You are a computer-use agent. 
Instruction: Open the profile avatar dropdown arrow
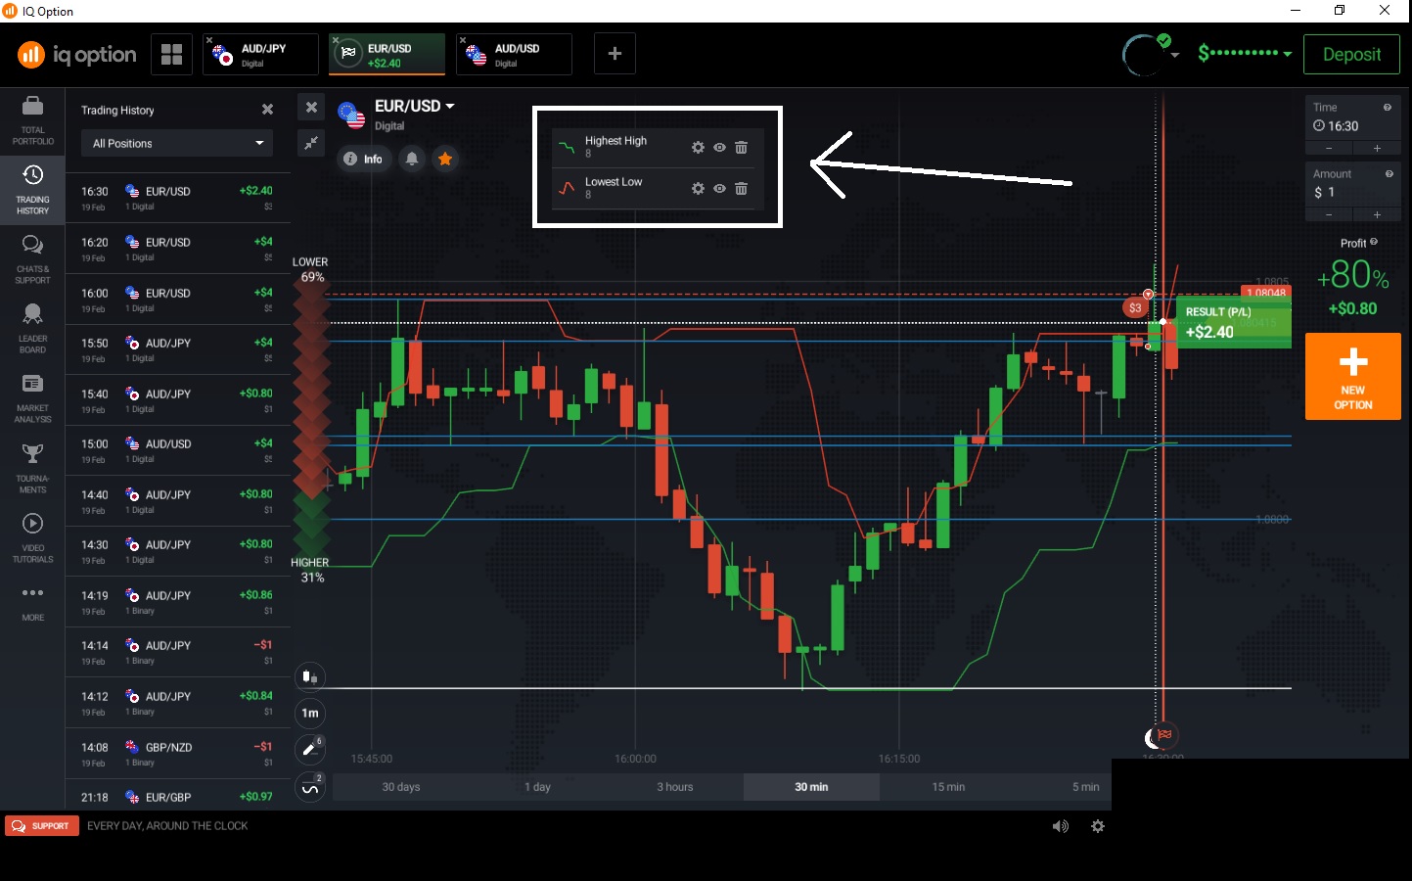pos(1175,55)
